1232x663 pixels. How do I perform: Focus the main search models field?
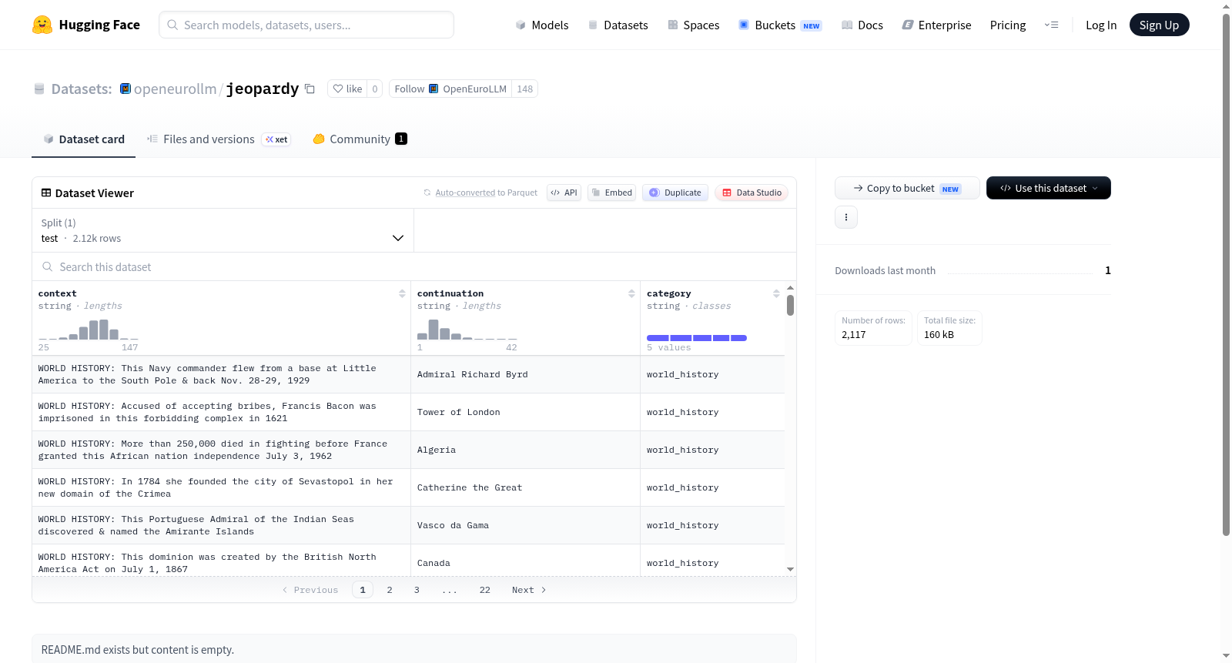[306, 25]
